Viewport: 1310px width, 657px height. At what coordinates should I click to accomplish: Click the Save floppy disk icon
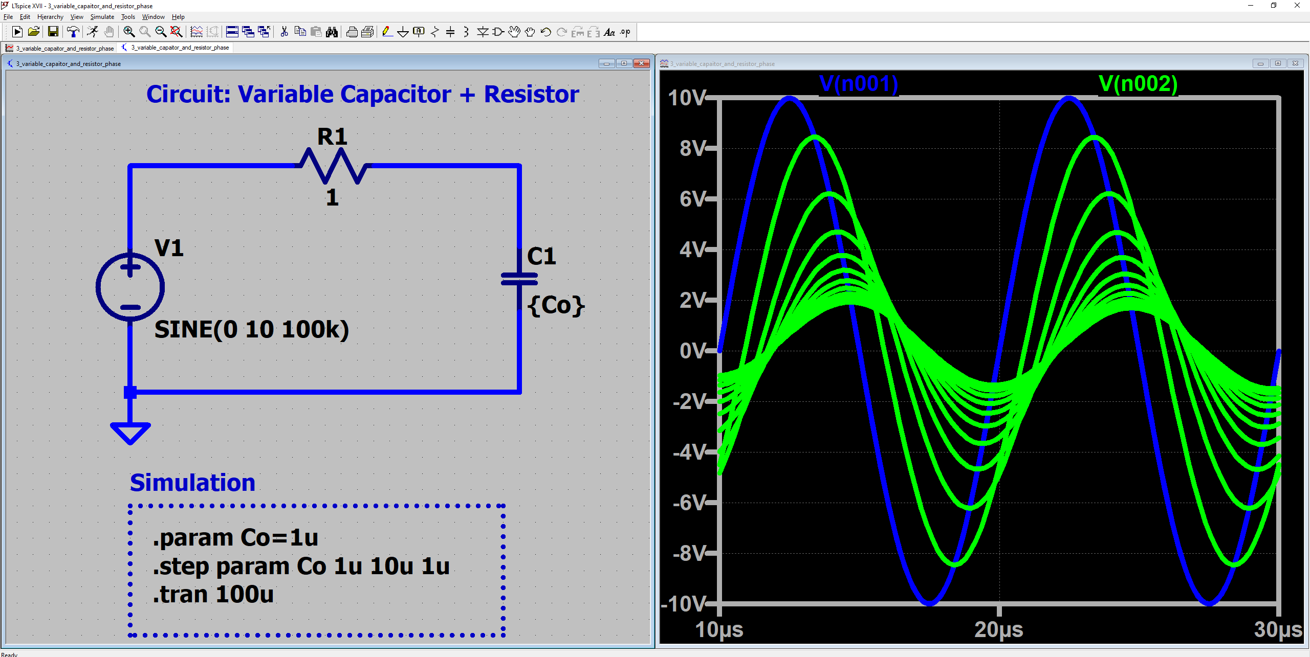pyautogui.click(x=53, y=32)
